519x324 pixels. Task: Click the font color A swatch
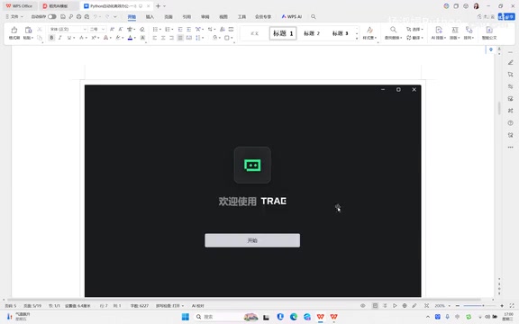pos(130,38)
